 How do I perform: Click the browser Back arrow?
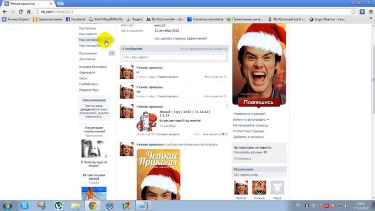5,12
